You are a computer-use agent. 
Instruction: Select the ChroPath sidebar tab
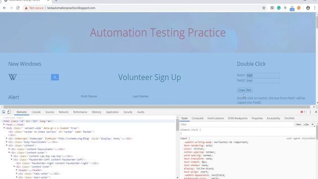tap(289, 118)
